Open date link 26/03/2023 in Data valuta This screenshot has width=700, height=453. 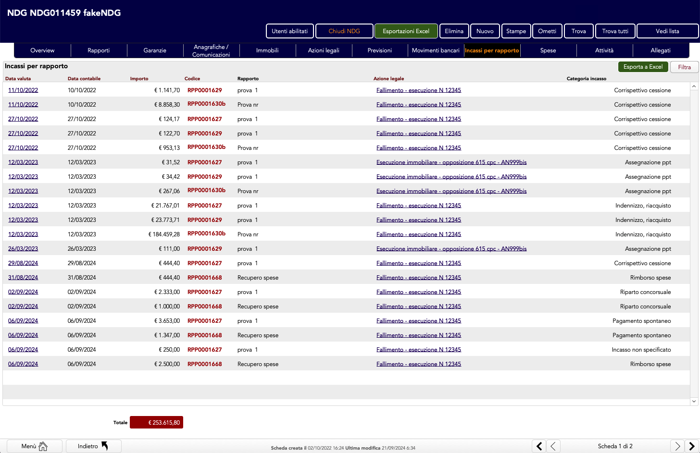tap(23, 249)
